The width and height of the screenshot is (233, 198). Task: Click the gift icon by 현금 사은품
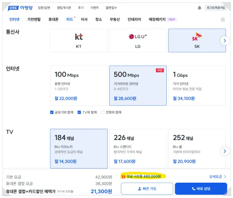pos(123,177)
